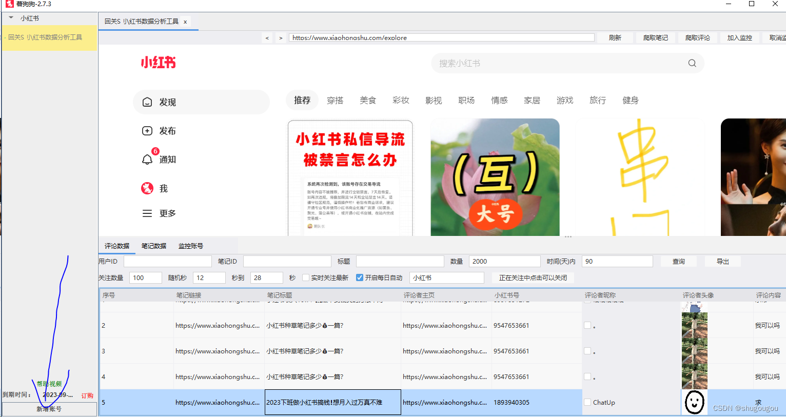Click the 用户ID input field
Screen dimensions: 786x417
pyautogui.click(x=168, y=262)
